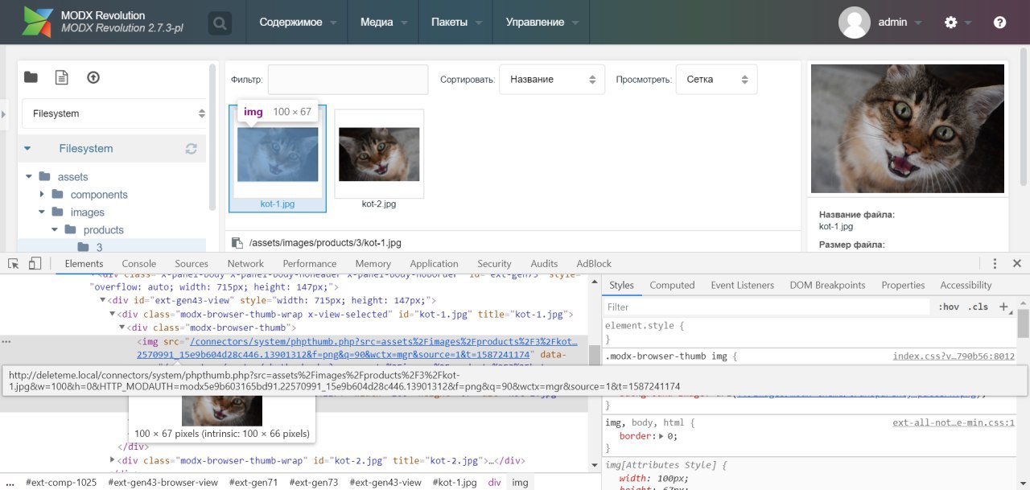The height and width of the screenshot is (490, 1030).
Task: Open the Сортировать Название dropdown
Action: point(552,80)
